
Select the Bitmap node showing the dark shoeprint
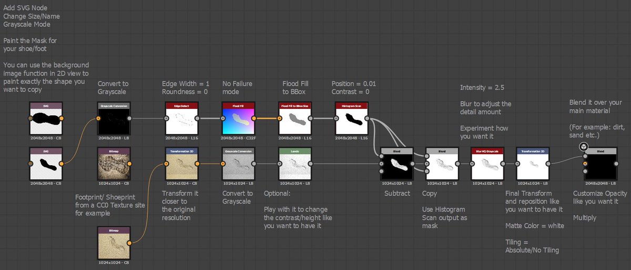(x=113, y=164)
